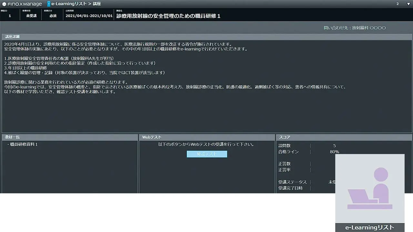The height and width of the screenshot is (232, 413).
Task: Click the 講座ID value 1
Action: tap(10, 15)
